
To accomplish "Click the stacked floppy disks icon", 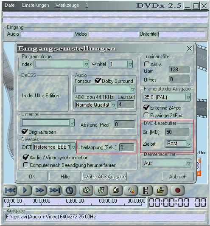I will (x=116, y=190).
